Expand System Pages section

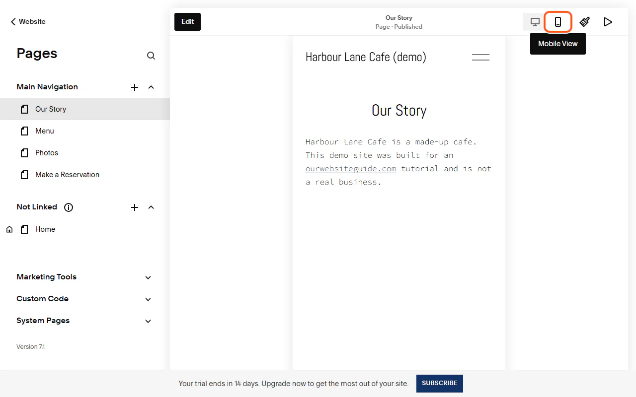click(148, 321)
